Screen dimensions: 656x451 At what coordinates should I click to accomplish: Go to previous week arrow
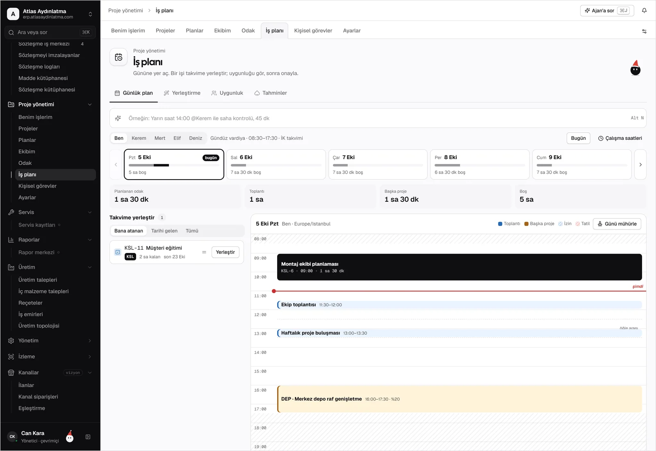click(x=116, y=164)
